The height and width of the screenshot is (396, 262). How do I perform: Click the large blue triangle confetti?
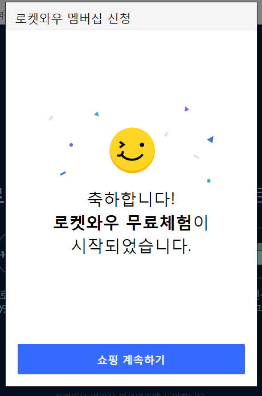pyautogui.click(x=211, y=139)
